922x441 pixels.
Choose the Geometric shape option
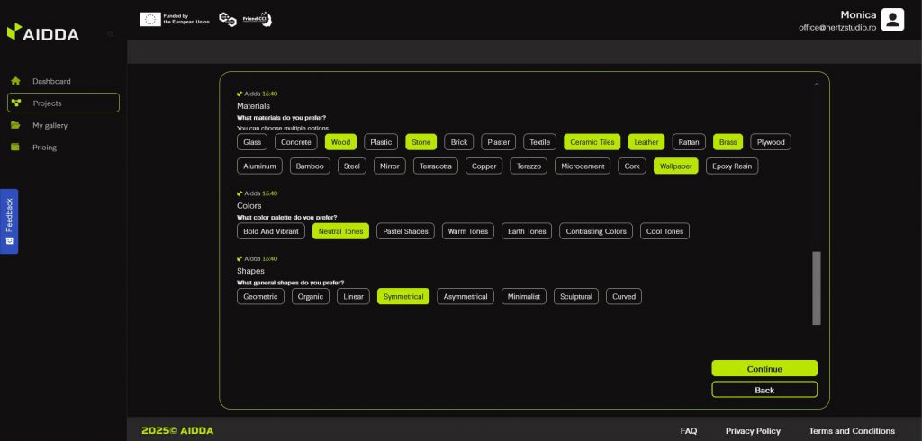[x=260, y=297]
